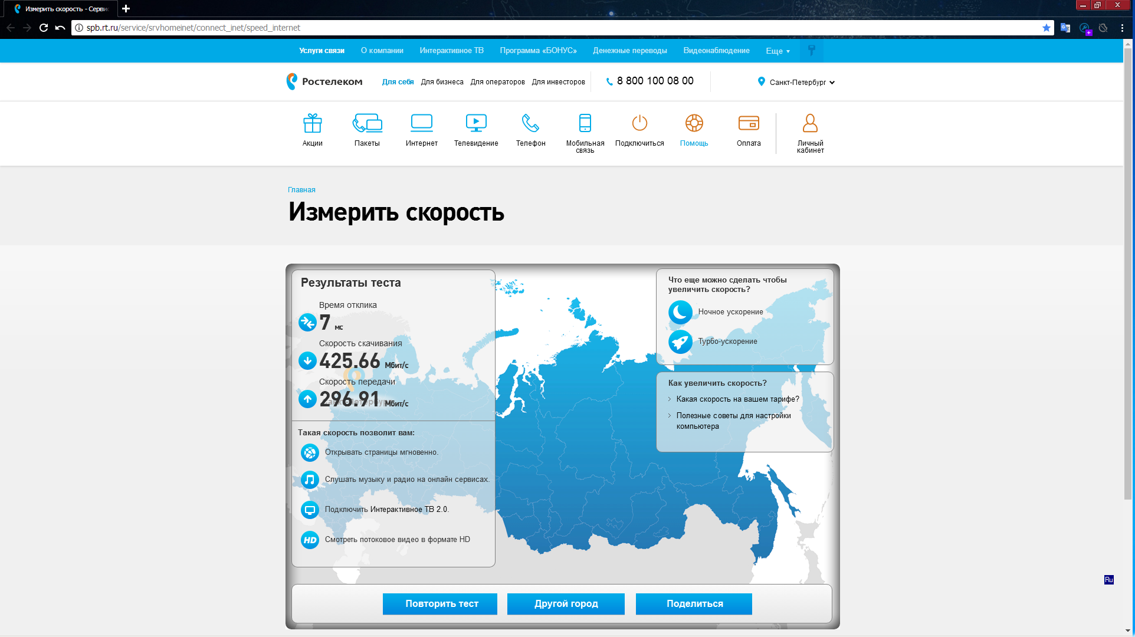1135x637 pixels.
Task: Open link Какая скорость на вашем тарифе?
Action: coord(737,399)
